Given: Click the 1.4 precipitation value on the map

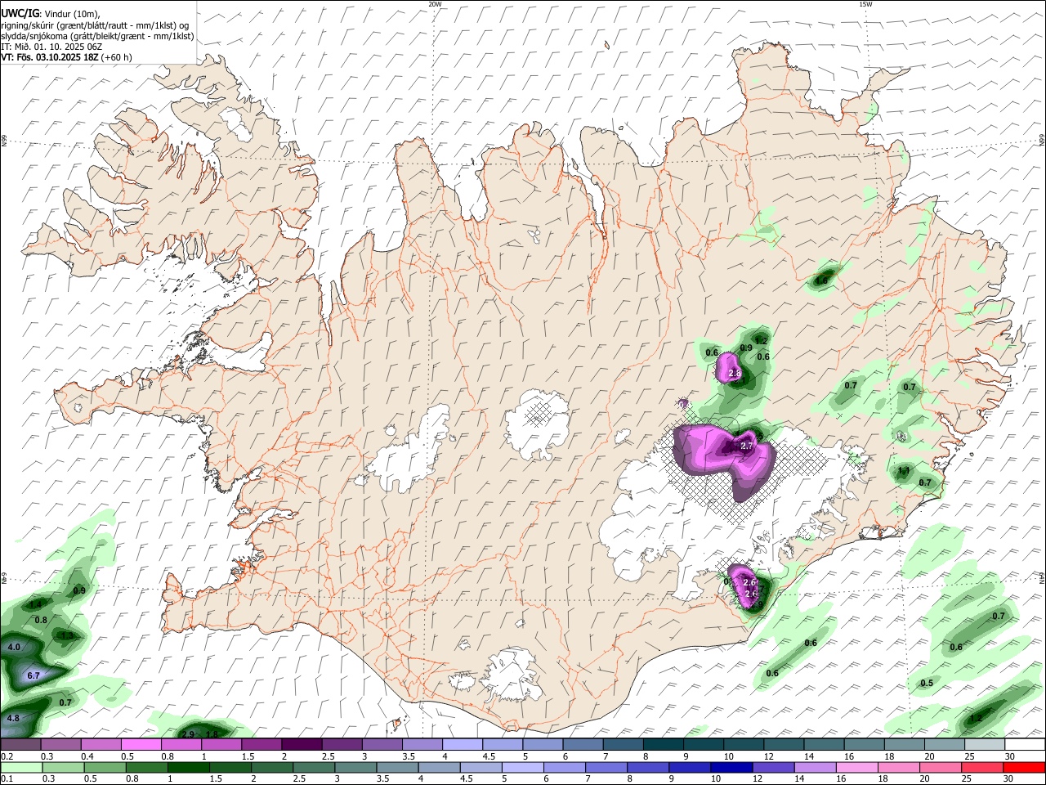Looking at the screenshot, I should [35, 605].
